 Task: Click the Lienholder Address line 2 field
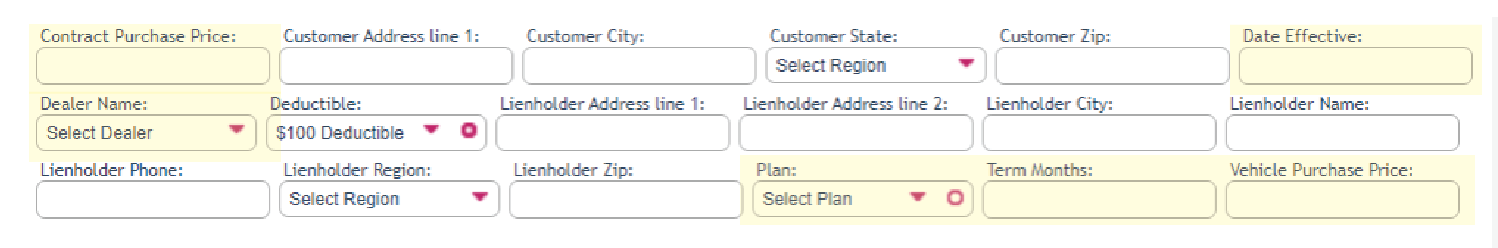click(x=856, y=132)
